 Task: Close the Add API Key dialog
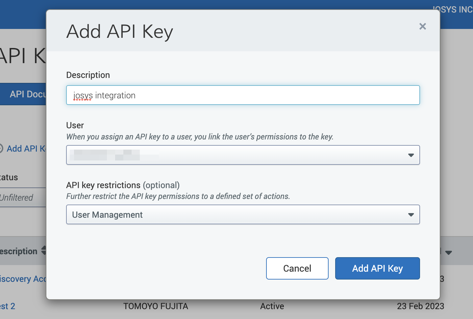423,26
